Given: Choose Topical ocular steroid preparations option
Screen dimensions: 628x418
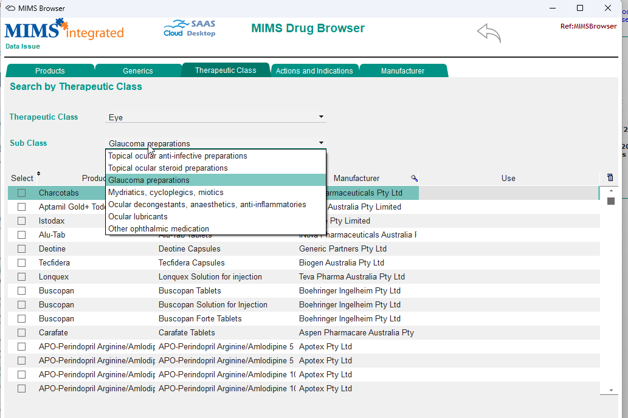Looking at the screenshot, I should 216,168.
